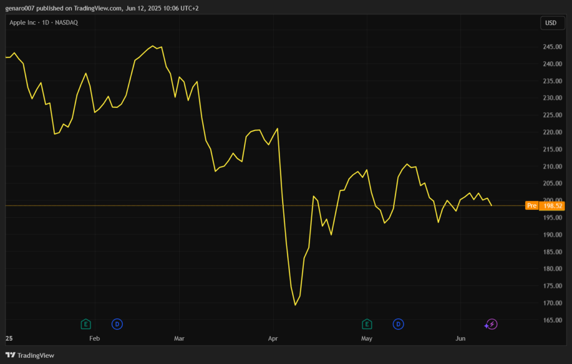Select the May label on time axis
Viewport: 572px width, 364px height.
tap(366, 338)
